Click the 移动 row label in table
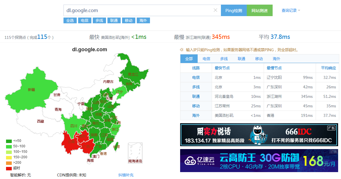This screenshot has width=341, height=179. click(196, 106)
